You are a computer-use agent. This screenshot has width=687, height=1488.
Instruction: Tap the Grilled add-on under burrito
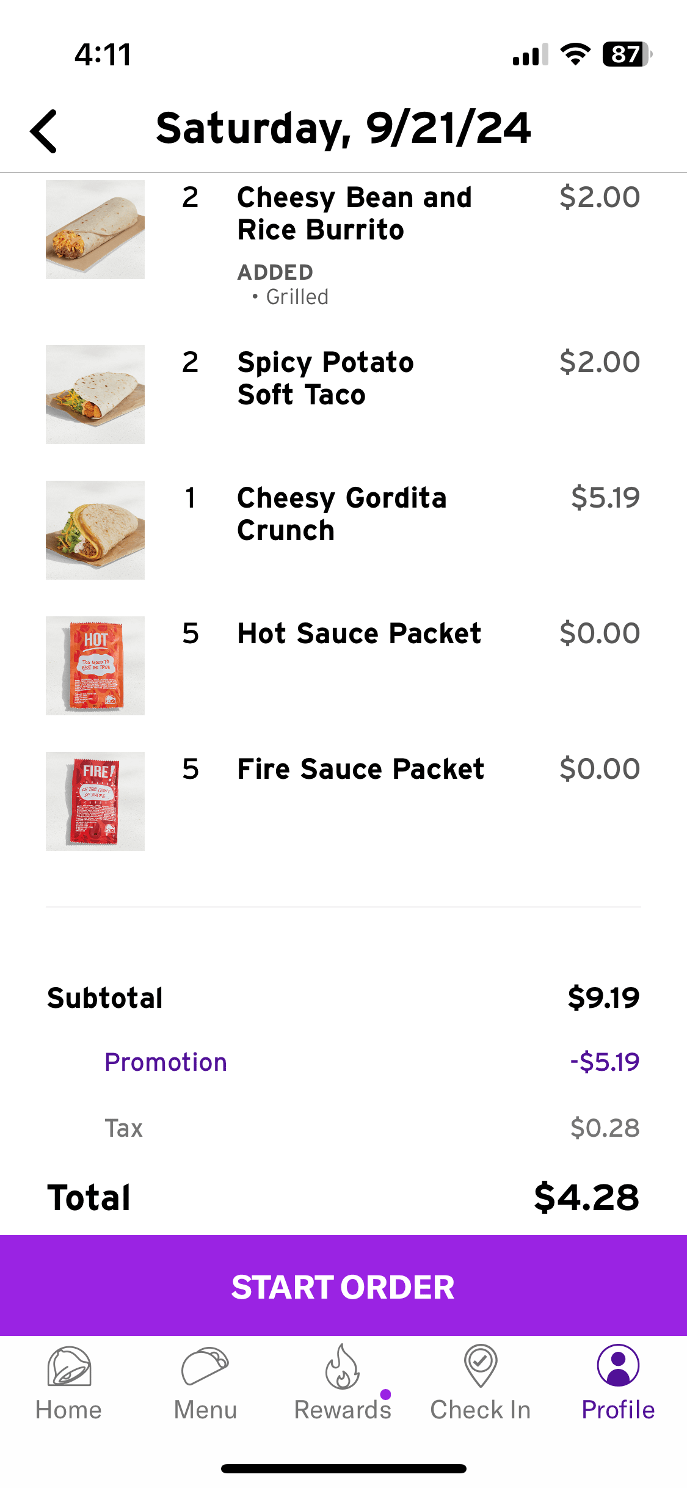click(x=297, y=297)
